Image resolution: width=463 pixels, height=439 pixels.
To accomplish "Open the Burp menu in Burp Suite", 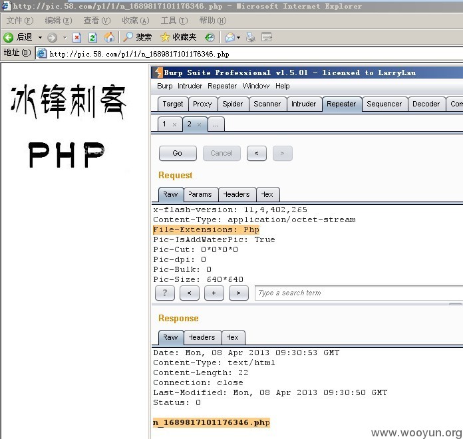I will point(165,86).
